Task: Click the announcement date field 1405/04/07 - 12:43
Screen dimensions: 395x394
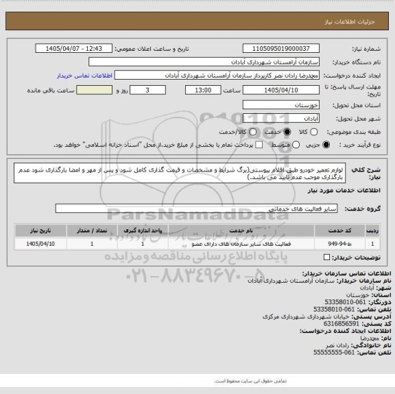Action: coord(74,49)
